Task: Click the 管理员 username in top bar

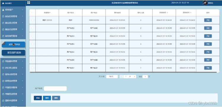Action: pyautogui.click(x=210, y=3)
